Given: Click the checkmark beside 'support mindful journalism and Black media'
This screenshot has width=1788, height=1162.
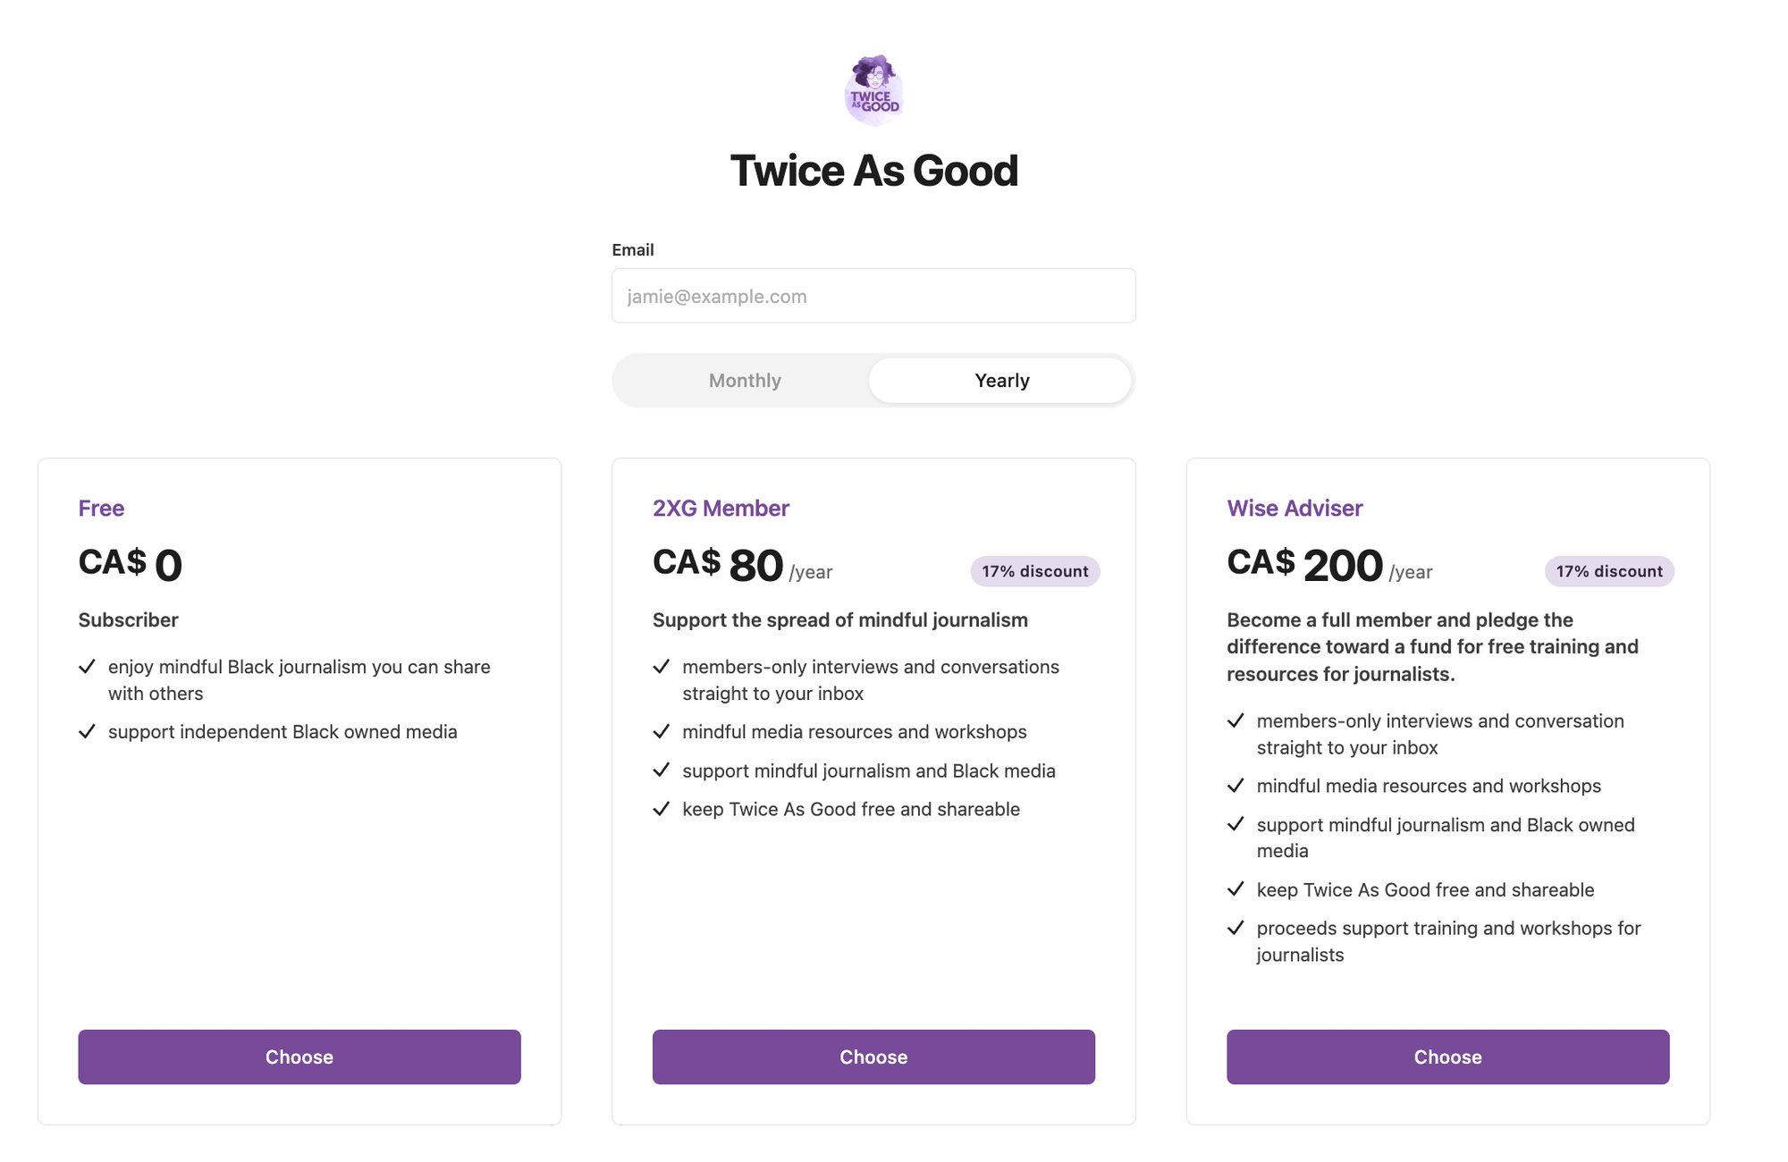Looking at the screenshot, I should (662, 770).
